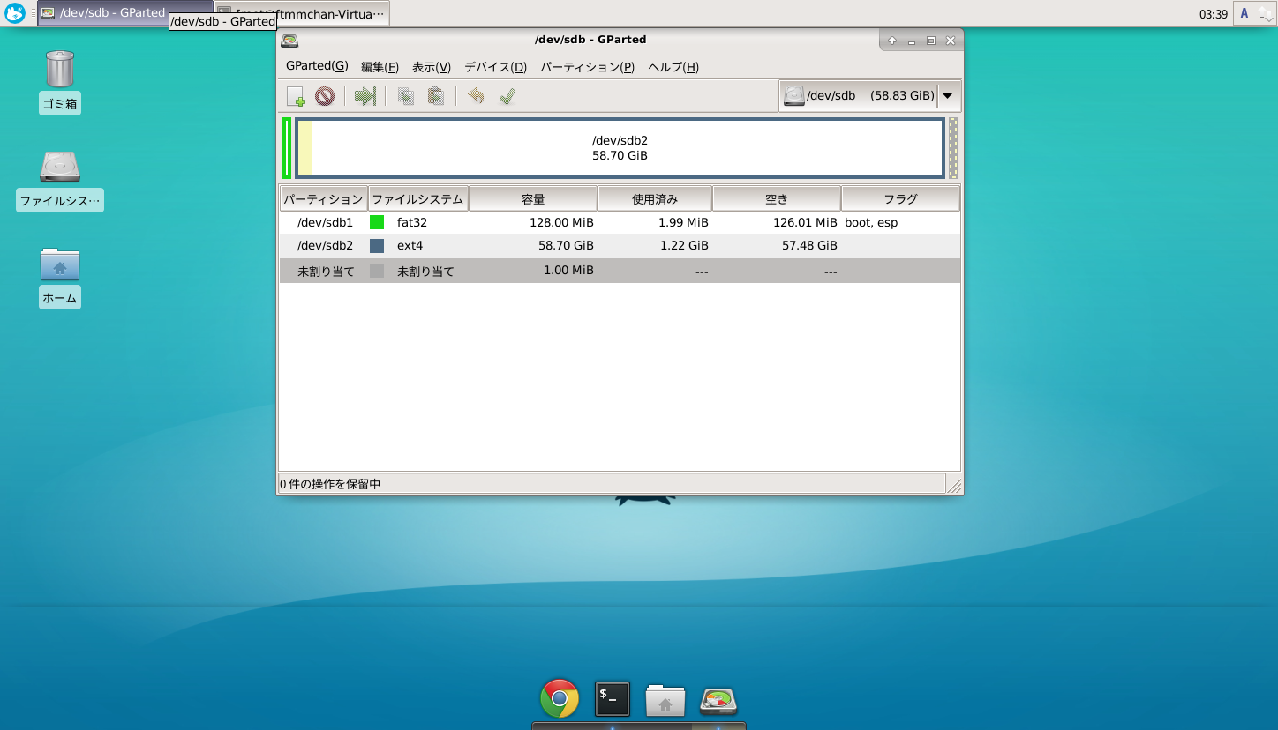Open the home folder dock icon
The height and width of the screenshot is (730, 1278).
tap(665, 700)
